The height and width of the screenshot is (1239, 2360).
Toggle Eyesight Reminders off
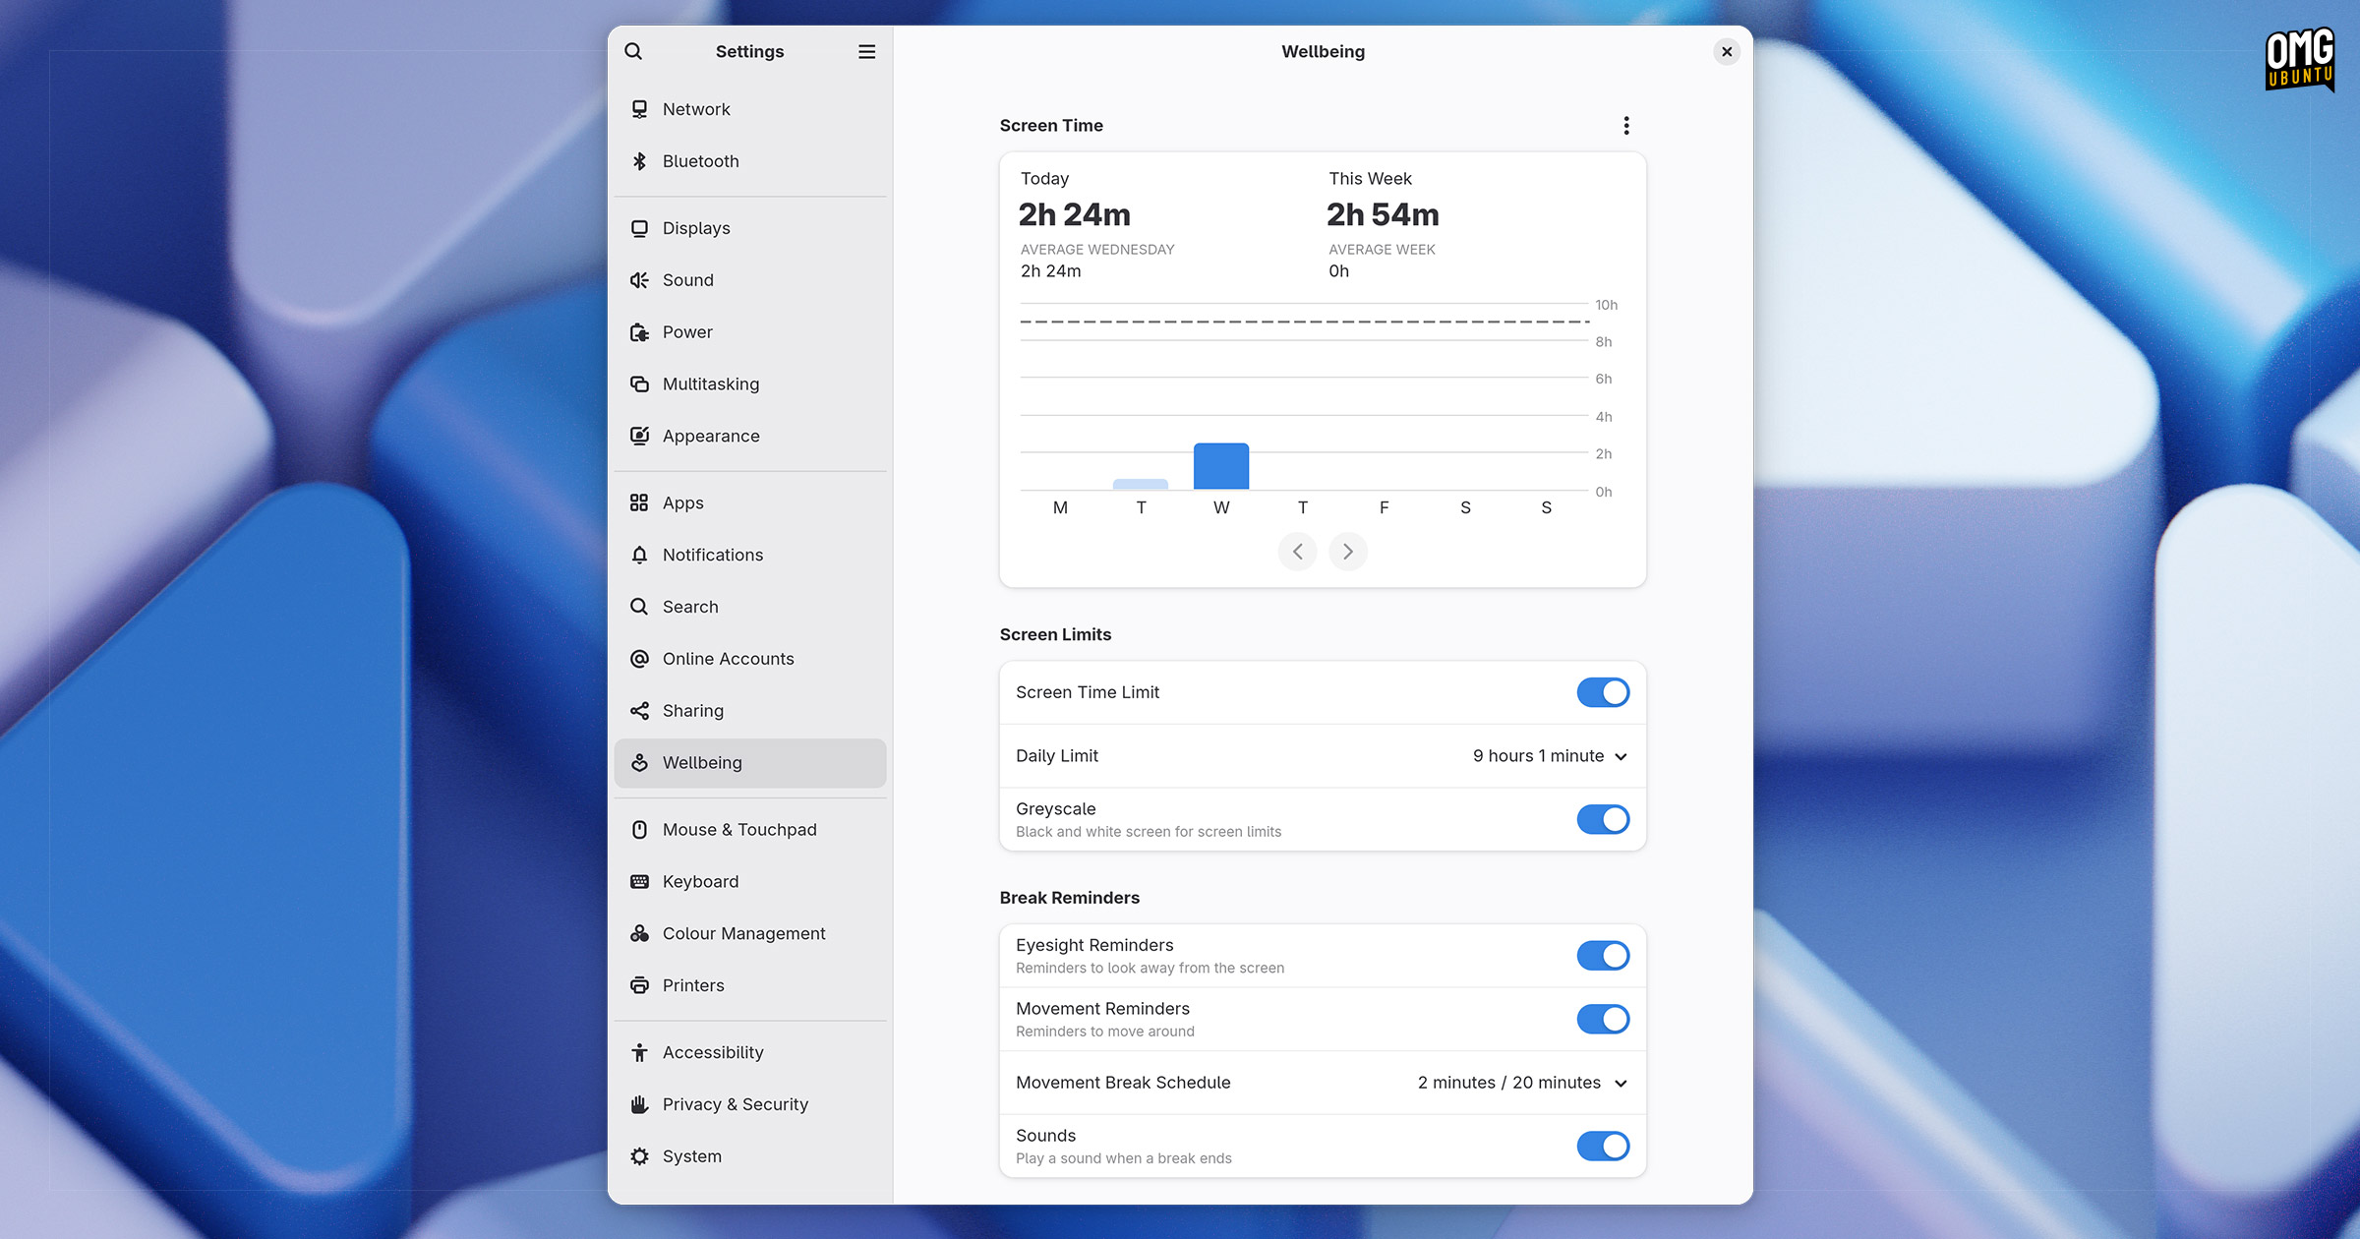click(x=1603, y=956)
